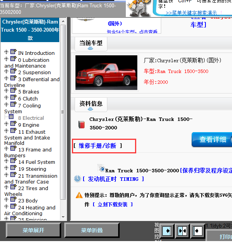The image size is (232, 243).
Task: Open the 发动机正时 TIMING link
Action: point(113,179)
